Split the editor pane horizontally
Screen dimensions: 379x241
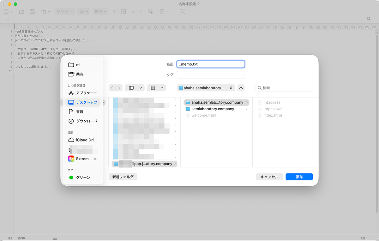point(123,11)
